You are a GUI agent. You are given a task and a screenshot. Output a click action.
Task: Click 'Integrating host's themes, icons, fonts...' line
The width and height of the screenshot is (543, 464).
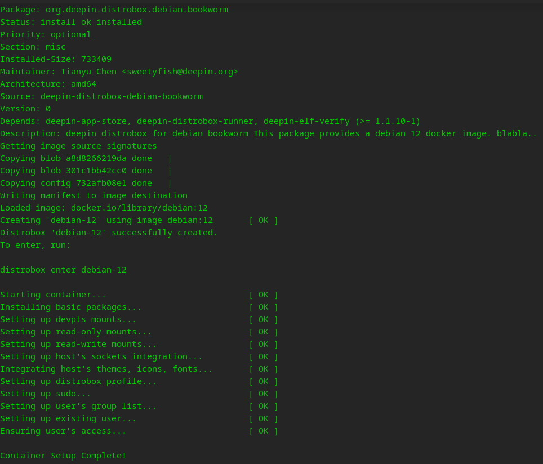(106, 369)
